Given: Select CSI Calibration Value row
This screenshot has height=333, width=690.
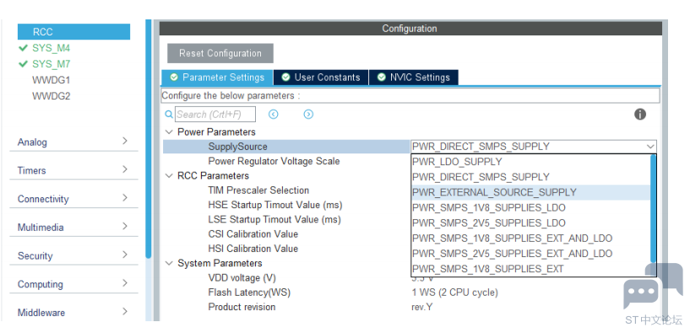Looking at the screenshot, I should (253, 234).
